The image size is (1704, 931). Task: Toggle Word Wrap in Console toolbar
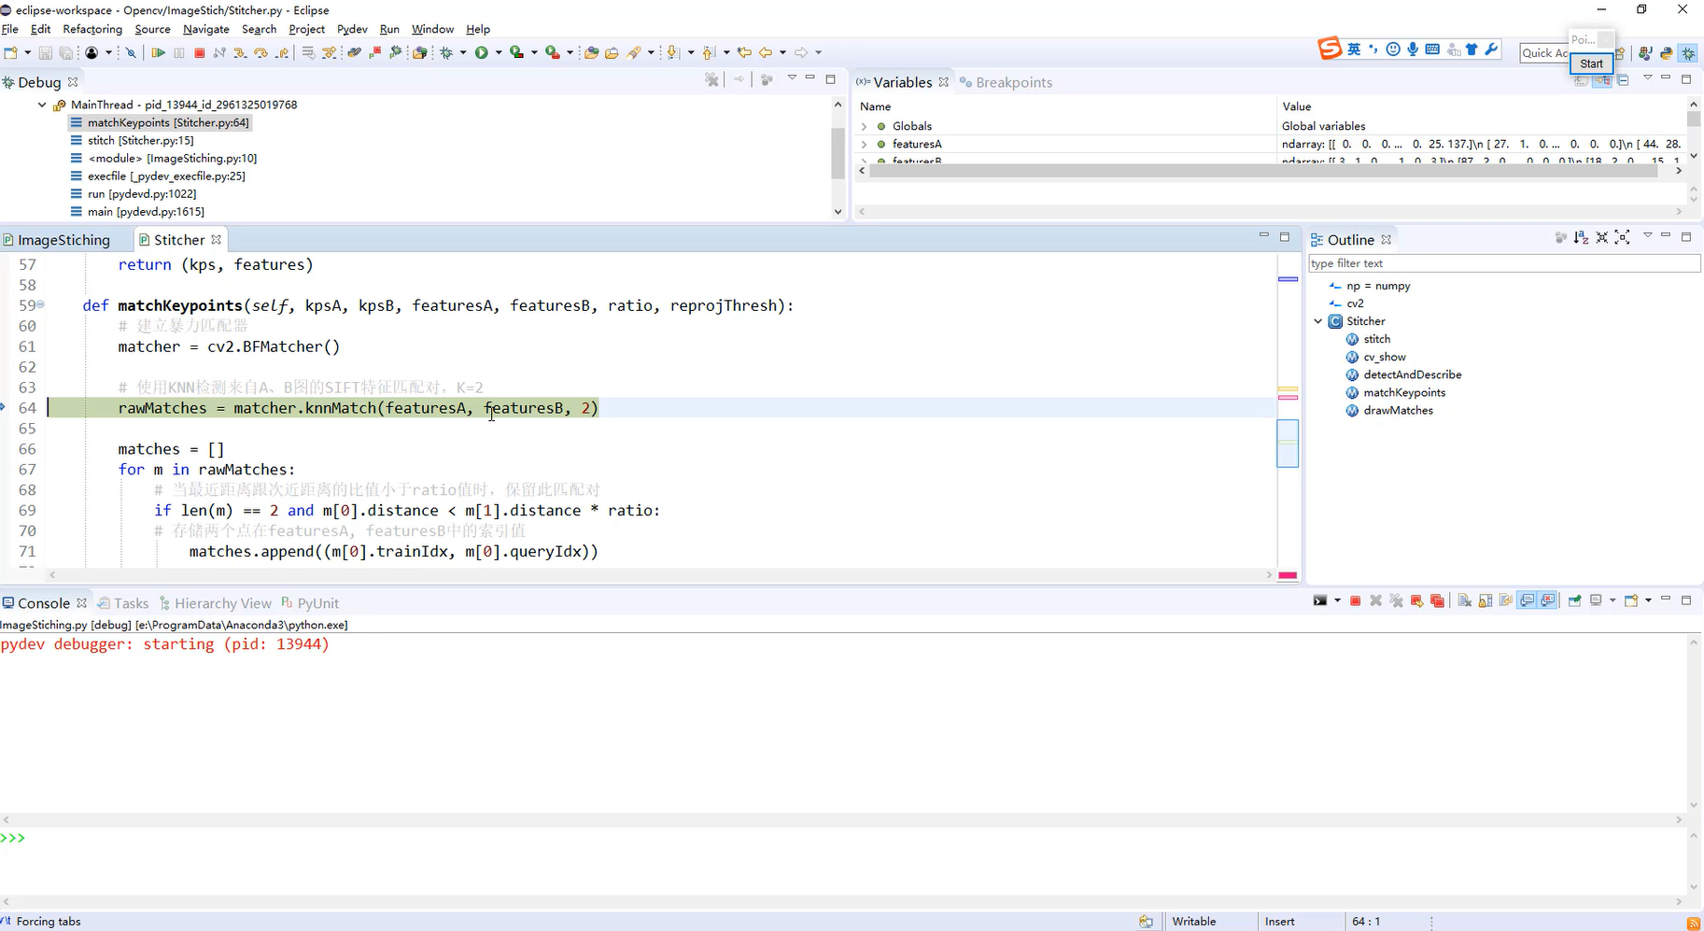[1505, 600]
